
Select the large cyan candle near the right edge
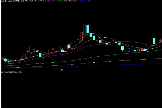point(154,41)
